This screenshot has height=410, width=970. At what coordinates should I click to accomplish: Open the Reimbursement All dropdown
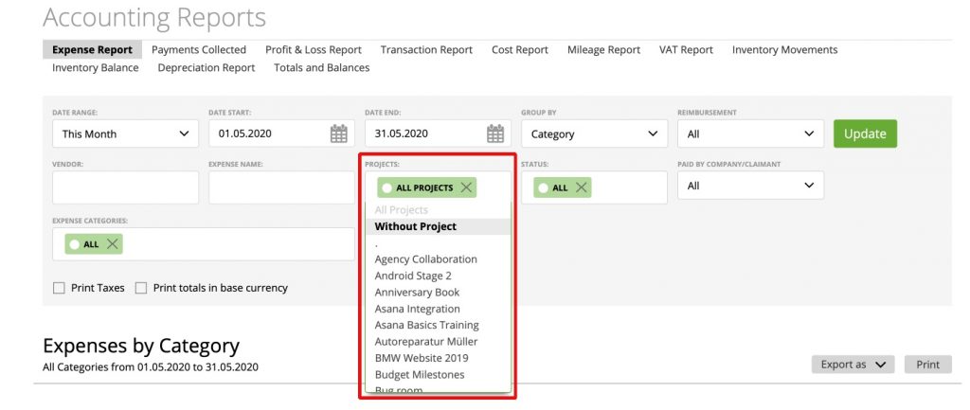tap(751, 134)
